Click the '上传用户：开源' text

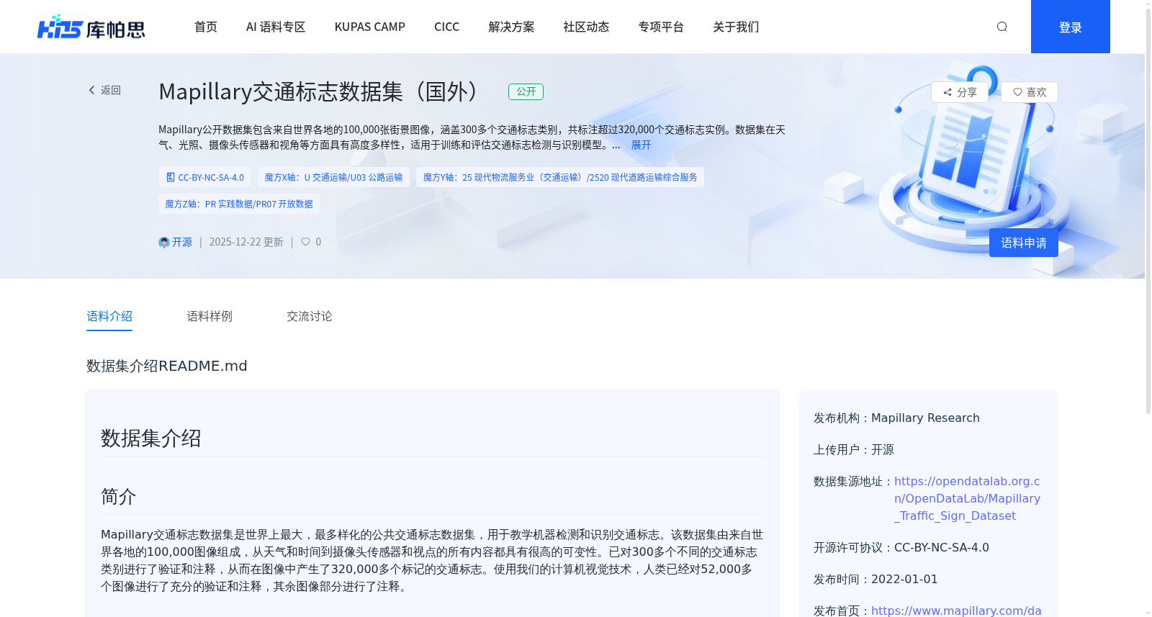(854, 449)
